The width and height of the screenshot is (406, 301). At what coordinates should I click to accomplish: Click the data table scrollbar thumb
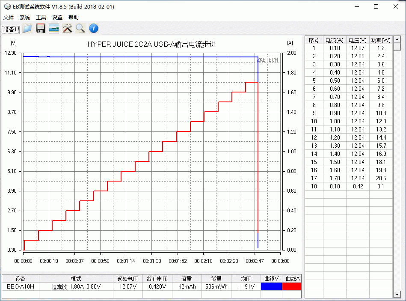coord(397,47)
